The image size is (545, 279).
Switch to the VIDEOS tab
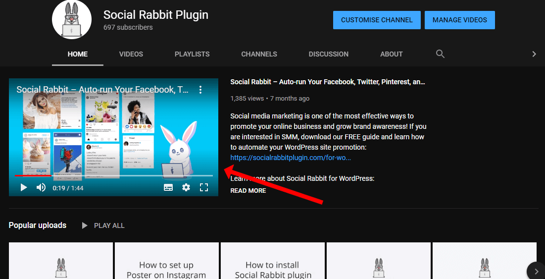click(x=131, y=55)
